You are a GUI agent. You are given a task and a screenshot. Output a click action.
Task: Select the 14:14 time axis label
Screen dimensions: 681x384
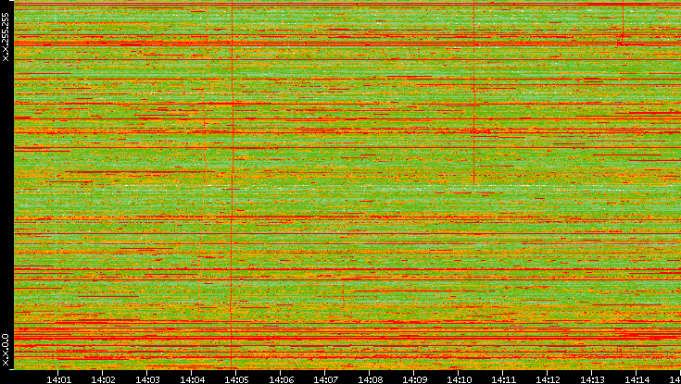click(637, 379)
